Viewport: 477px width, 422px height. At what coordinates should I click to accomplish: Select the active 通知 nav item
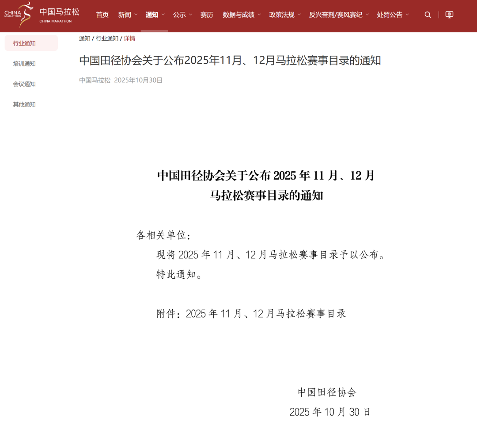coord(152,15)
